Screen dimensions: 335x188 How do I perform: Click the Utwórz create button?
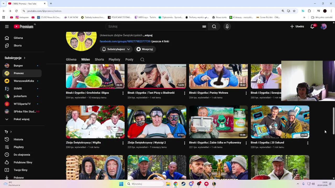(297, 26)
